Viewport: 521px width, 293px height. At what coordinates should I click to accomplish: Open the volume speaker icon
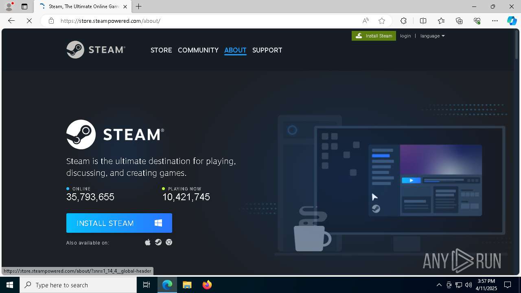click(468, 285)
